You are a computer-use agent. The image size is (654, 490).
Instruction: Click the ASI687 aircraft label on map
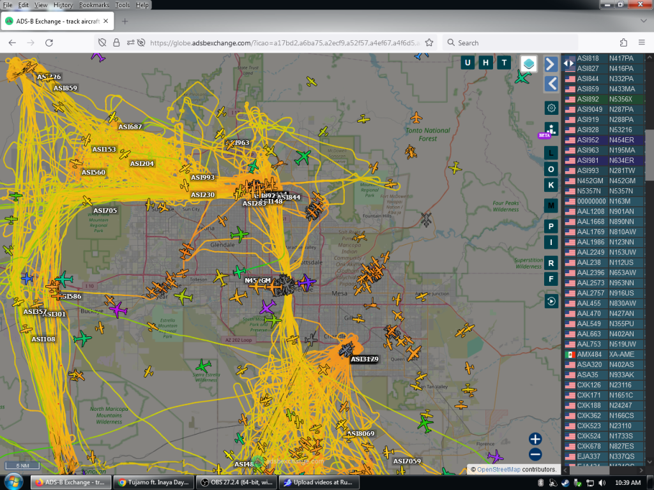click(130, 127)
